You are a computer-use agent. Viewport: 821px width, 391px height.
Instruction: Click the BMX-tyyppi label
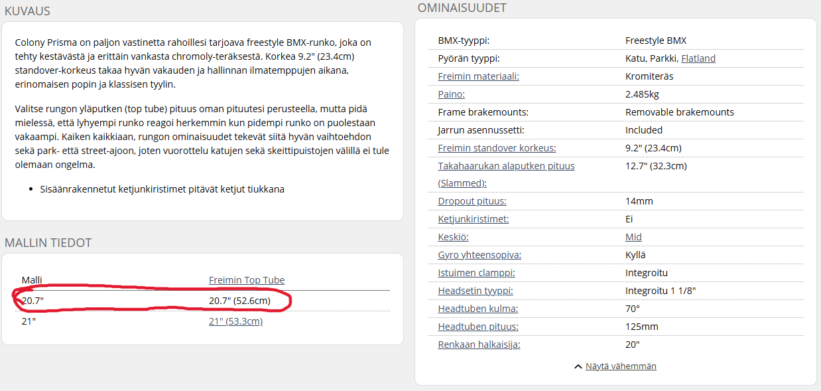pyautogui.click(x=464, y=40)
